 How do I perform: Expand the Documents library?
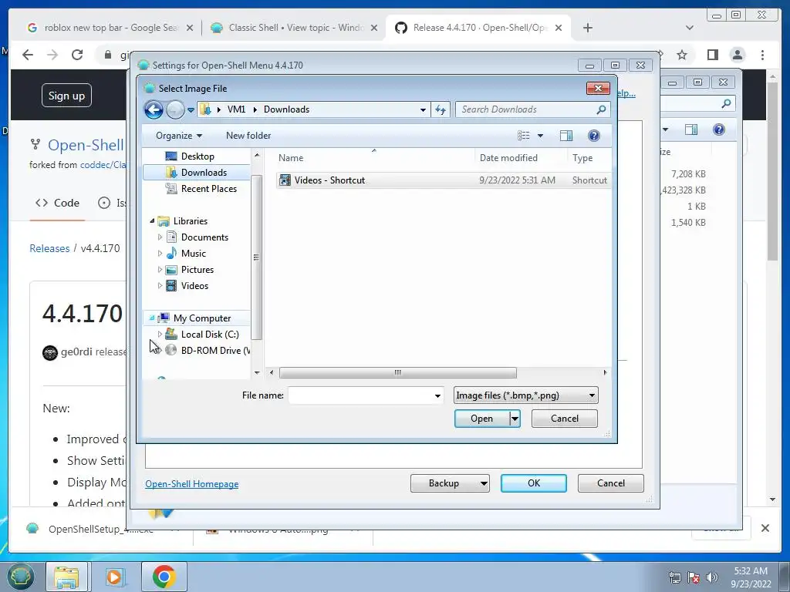(x=160, y=237)
